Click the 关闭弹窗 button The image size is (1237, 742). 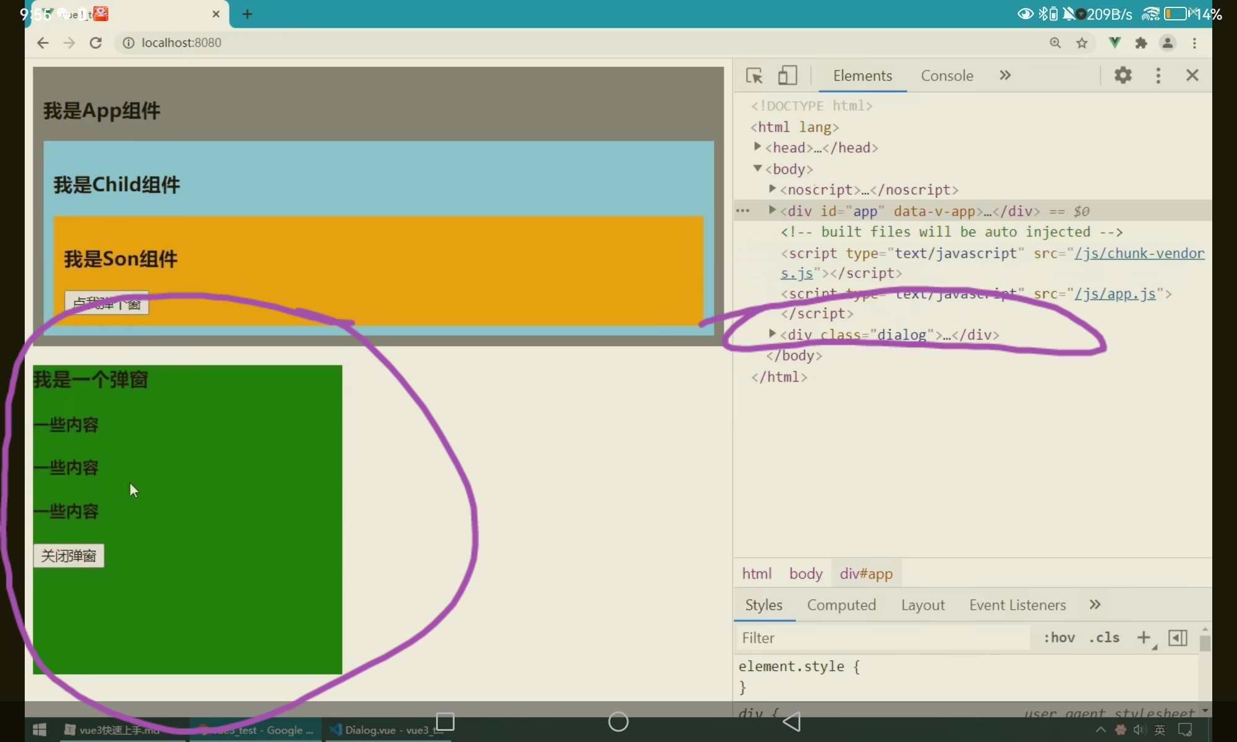tap(69, 556)
